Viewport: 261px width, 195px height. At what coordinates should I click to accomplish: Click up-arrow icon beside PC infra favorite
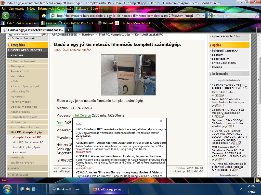(x=230, y=170)
